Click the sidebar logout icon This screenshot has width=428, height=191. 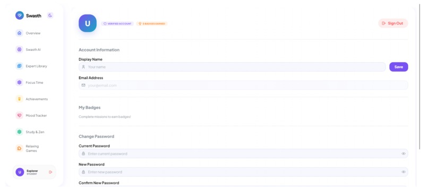coord(50,172)
